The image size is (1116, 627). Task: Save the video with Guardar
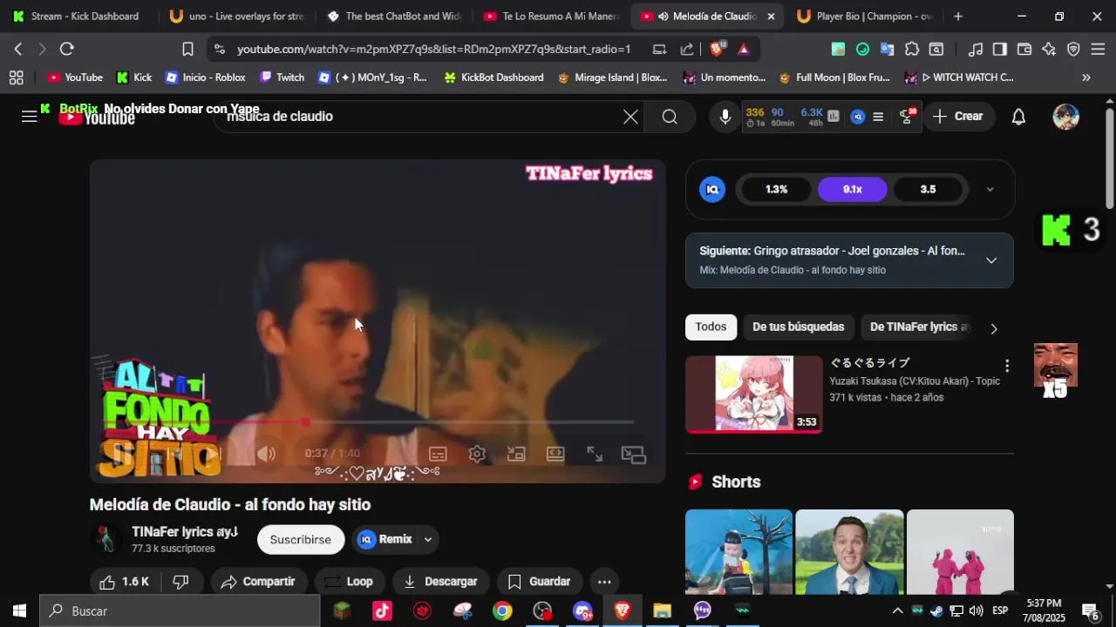coord(540,582)
